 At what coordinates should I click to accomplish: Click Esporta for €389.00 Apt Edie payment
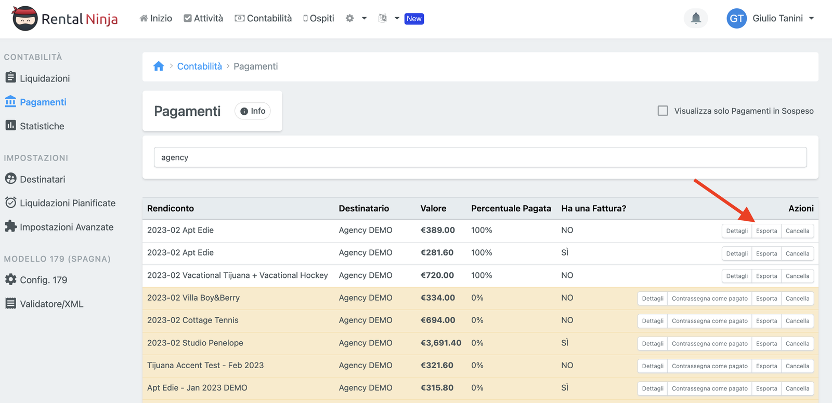coord(766,231)
